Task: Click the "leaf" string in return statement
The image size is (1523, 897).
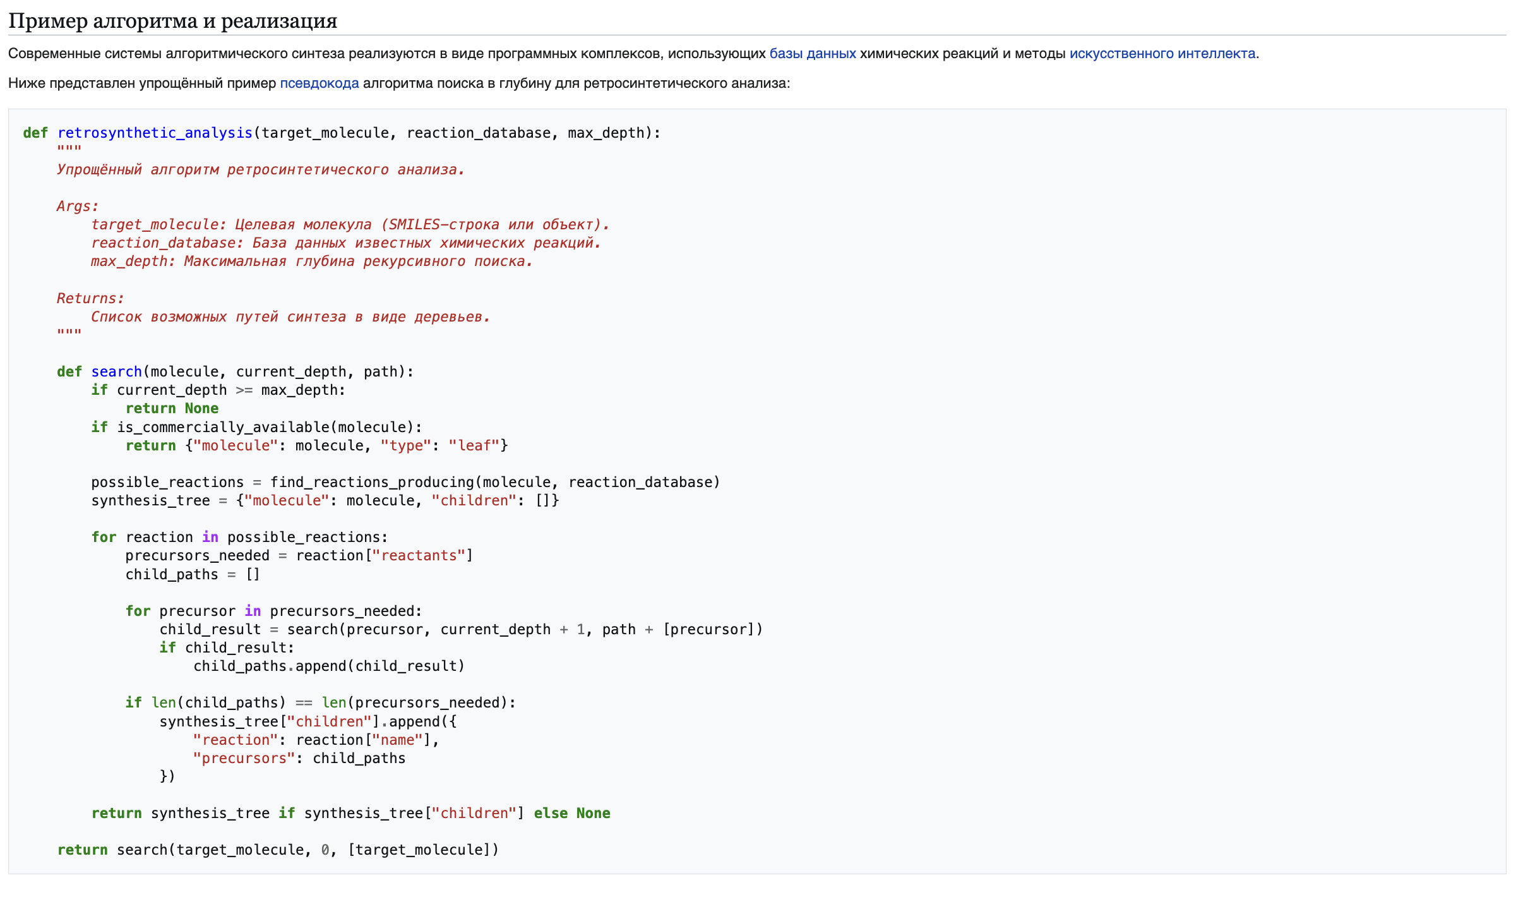Action: pos(474,445)
